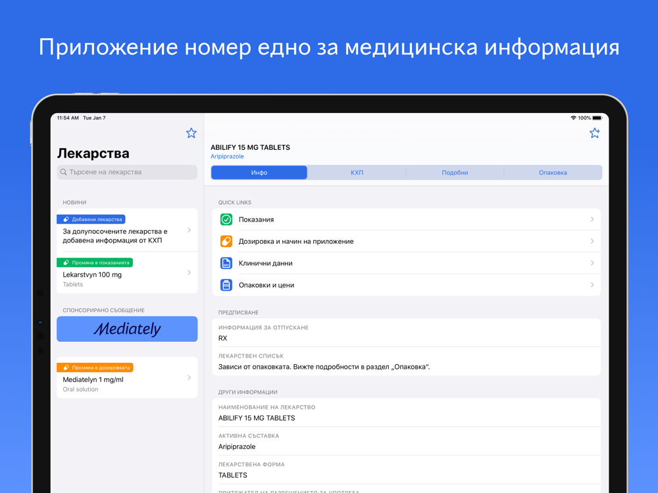Add ABILIFY to favorites with the star-plus icon

pos(595,133)
